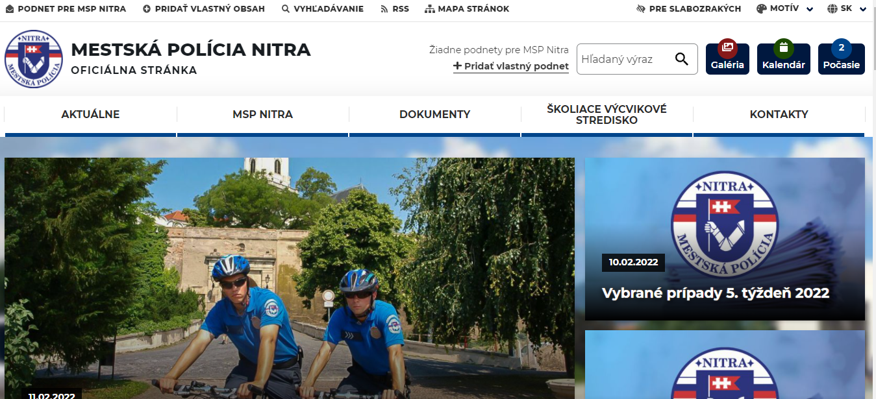Click the globe language icon

pos(832,9)
